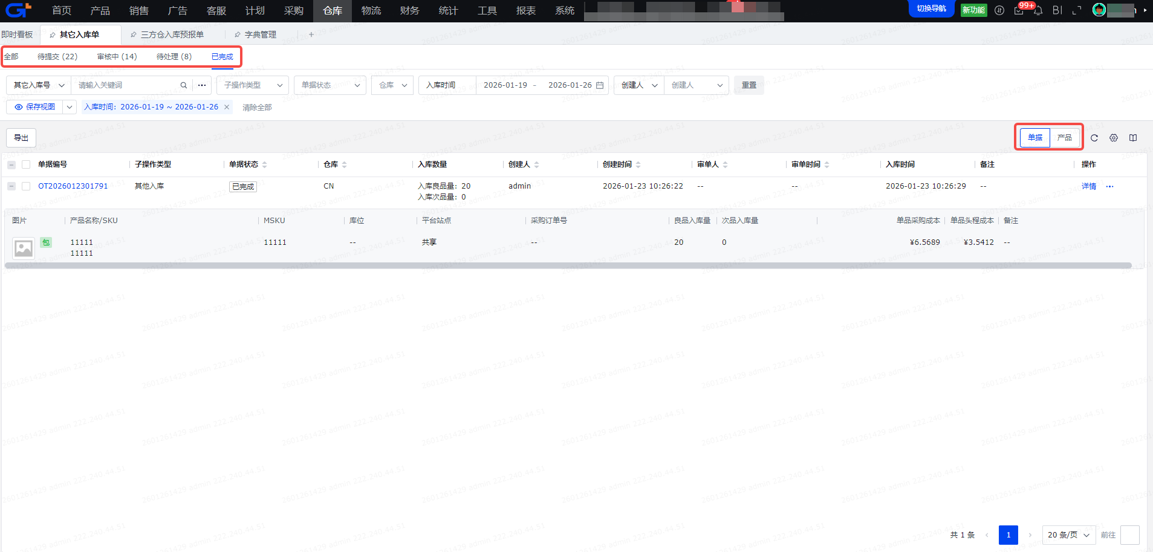Change the 20 条/页 page size

pyautogui.click(x=1069, y=535)
